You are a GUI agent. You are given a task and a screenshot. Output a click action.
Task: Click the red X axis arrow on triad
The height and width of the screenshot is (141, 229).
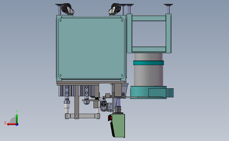(11, 124)
